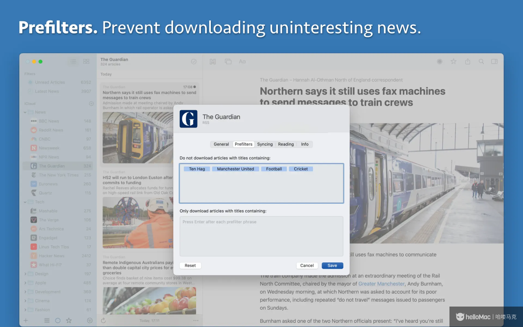
Task: Show starred articles filter at sidebar bottom
Action: tap(69, 320)
